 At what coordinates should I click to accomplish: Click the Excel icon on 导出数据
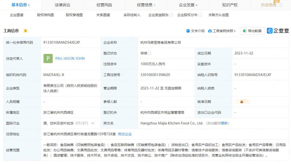coord(244,31)
